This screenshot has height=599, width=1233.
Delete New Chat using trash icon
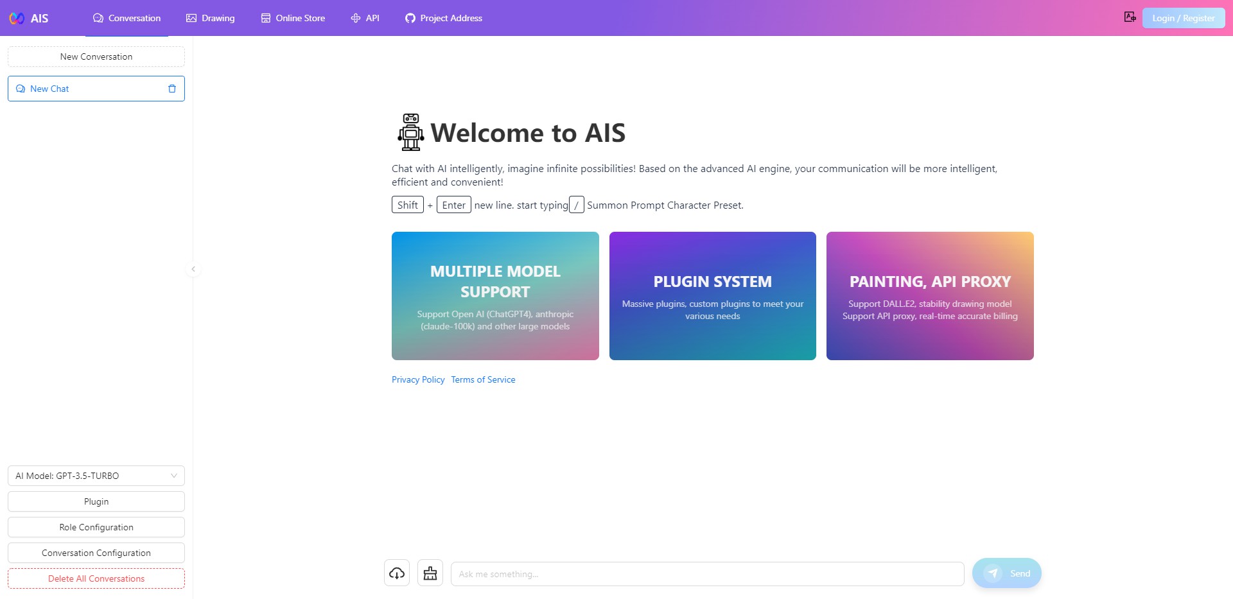click(171, 89)
